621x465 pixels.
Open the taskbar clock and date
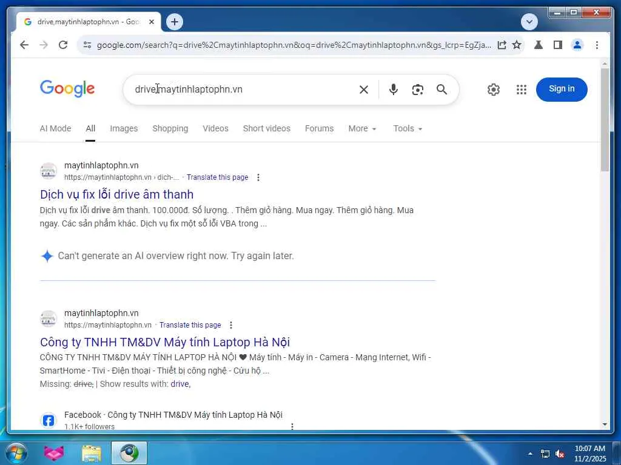tap(590, 453)
